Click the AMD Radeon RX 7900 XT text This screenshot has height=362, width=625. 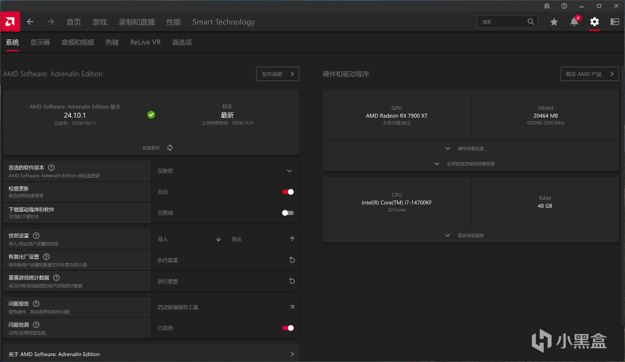coord(397,116)
